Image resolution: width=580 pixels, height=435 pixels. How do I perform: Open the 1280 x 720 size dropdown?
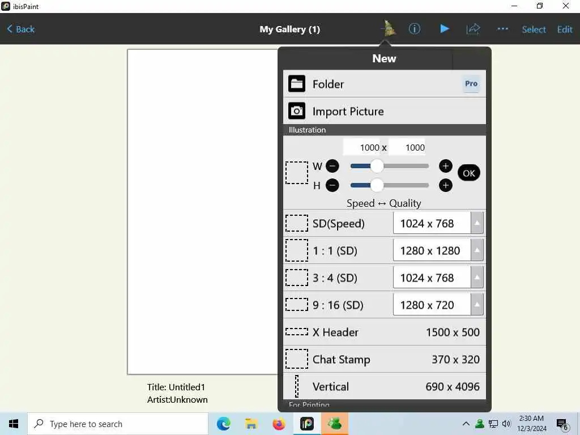(438, 305)
